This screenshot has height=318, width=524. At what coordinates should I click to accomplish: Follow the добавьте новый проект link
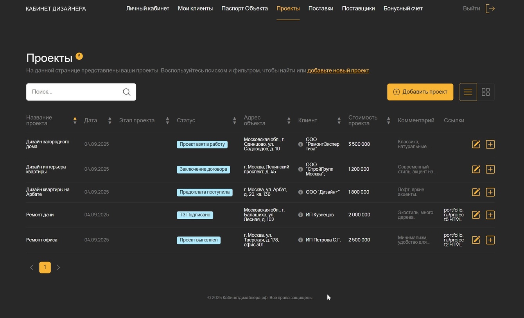[x=338, y=71]
